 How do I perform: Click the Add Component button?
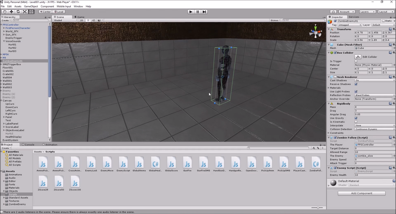[362, 193]
